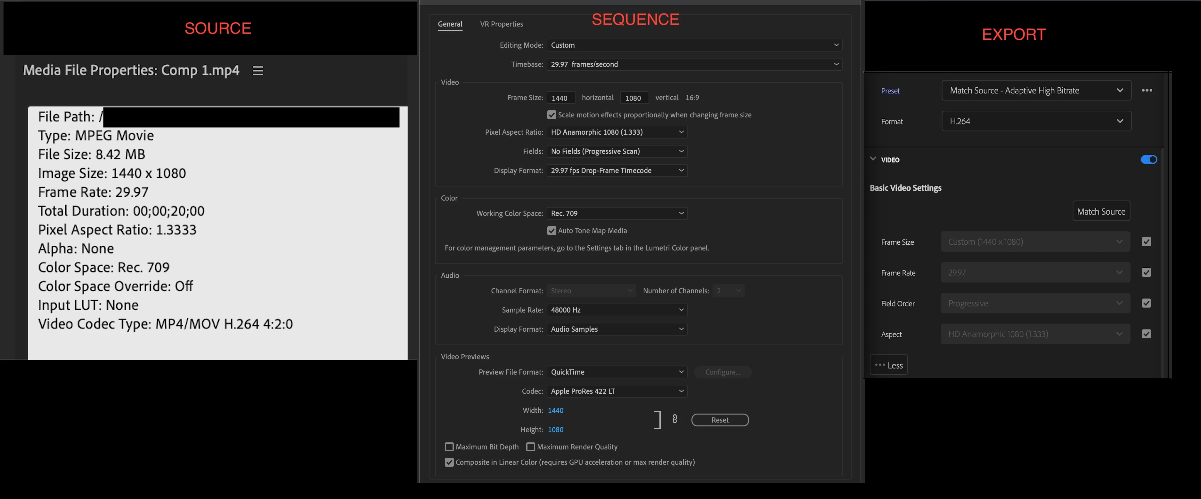Collapse the VIDEO section chevron
Image resolution: width=1201 pixels, height=499 pixels.
(x=873, y=159)
